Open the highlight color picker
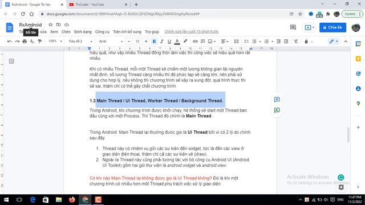 pos(185,42)
